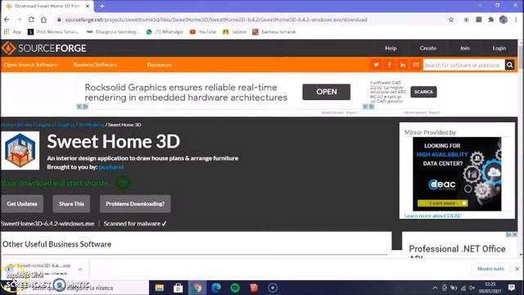Viewport: 524px width, 295px height.
Task: Click the Share This button
Action: click(x=71, y=204)
